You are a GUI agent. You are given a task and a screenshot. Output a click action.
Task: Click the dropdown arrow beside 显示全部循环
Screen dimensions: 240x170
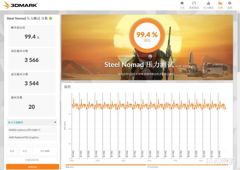pos(55,122)
